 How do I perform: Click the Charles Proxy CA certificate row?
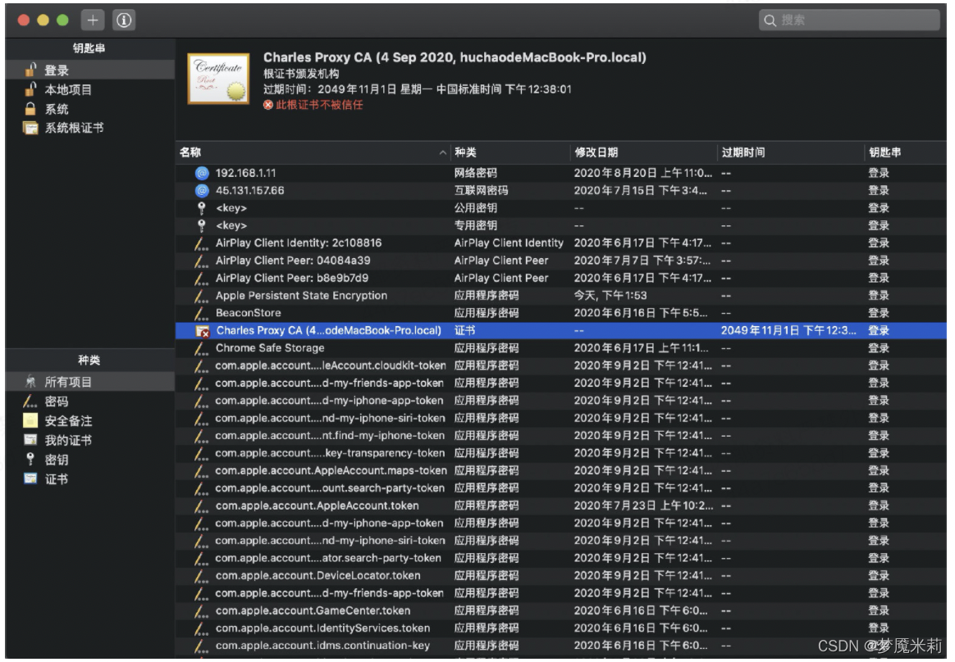561,330
